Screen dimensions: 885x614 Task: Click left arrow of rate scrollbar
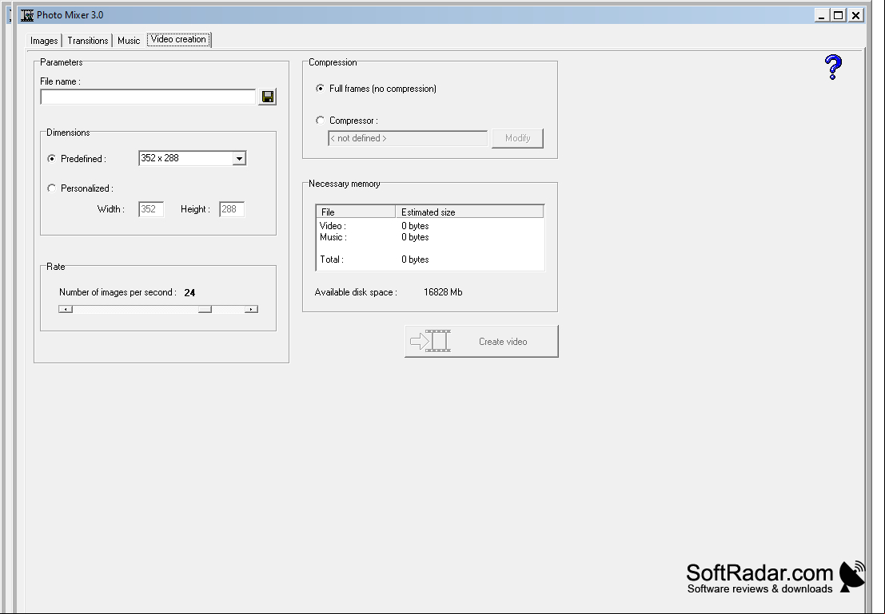[66, 309]
